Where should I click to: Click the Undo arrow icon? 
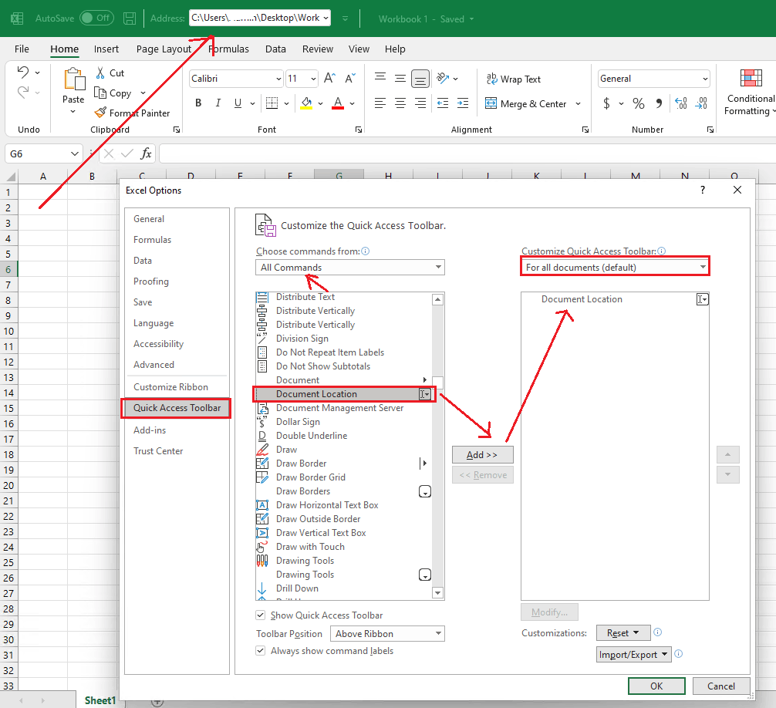tap(23, 72)
